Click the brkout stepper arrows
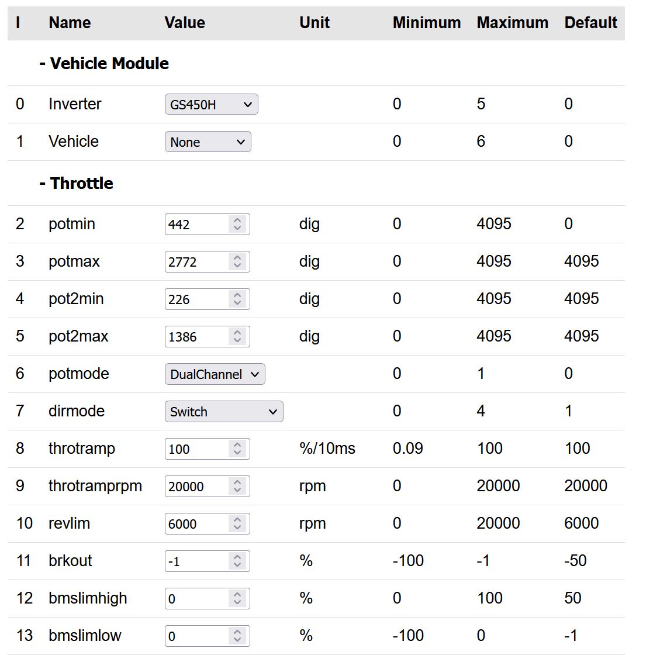The image size is (660, 655). point(237,561)
